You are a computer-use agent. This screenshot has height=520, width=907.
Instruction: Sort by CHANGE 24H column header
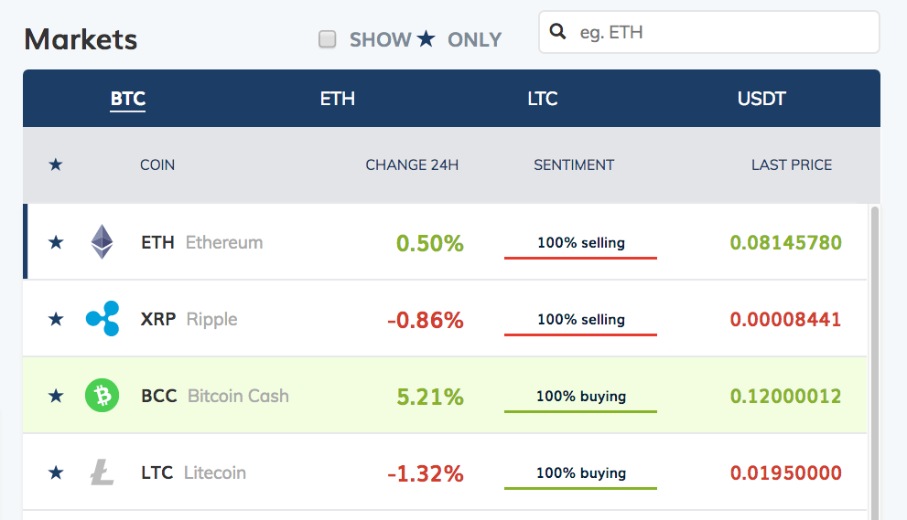(x=412, y=164)
